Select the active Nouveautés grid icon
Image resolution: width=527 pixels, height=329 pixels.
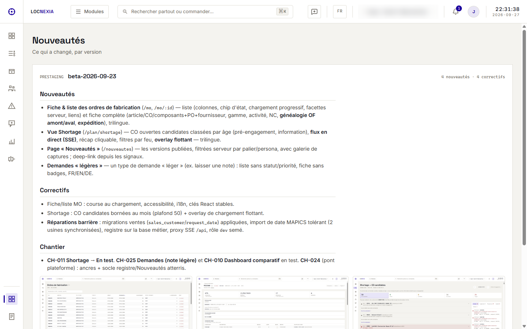(12, 299)
